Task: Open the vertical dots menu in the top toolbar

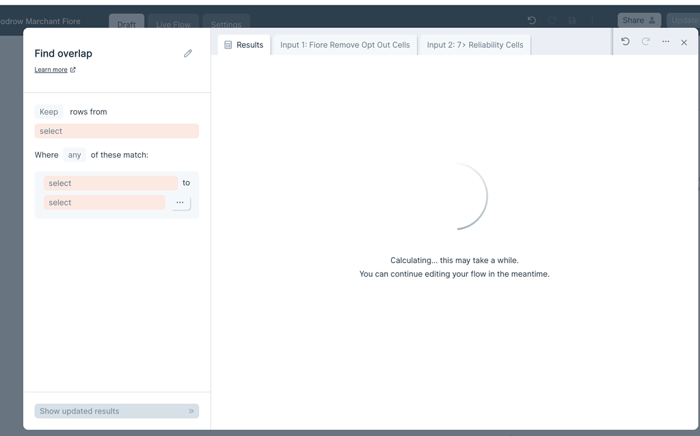Action: pyautogui.click(x=592, y=21)
